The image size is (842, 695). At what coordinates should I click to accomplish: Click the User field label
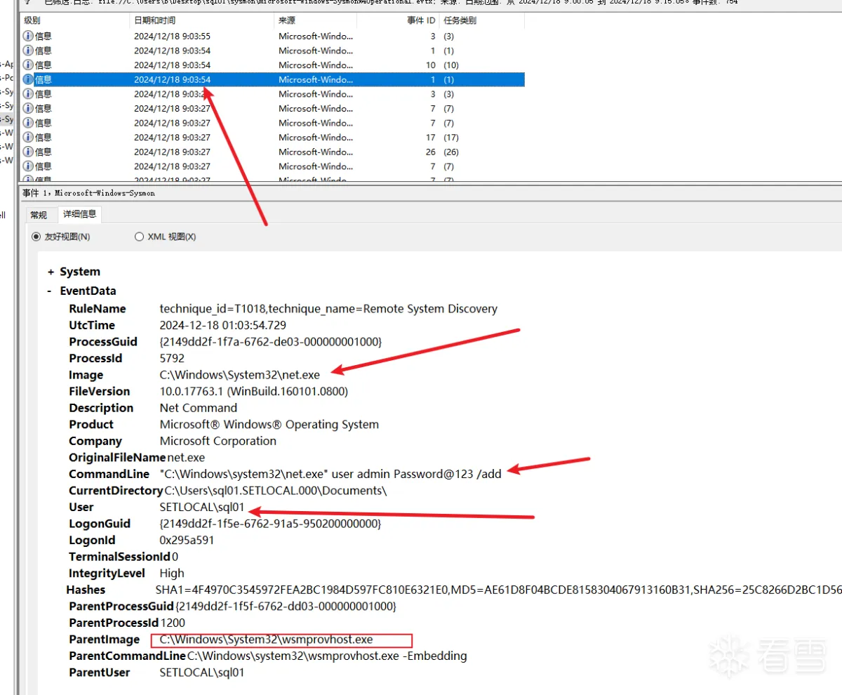point(81,507)
